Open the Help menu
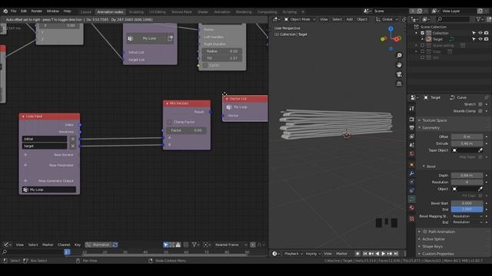Screen dimensions: 492x276 point(67,11)
